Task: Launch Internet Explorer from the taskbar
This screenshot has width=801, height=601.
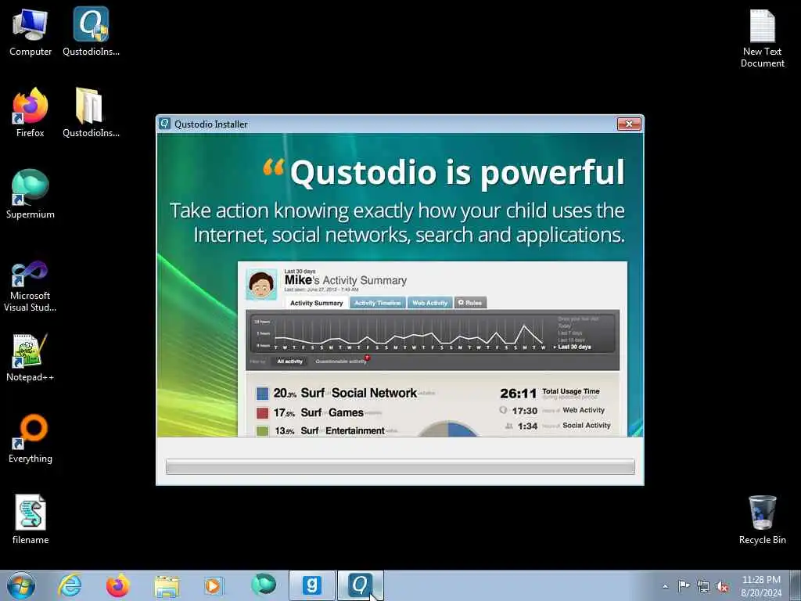Action: [x=70, y=585]
